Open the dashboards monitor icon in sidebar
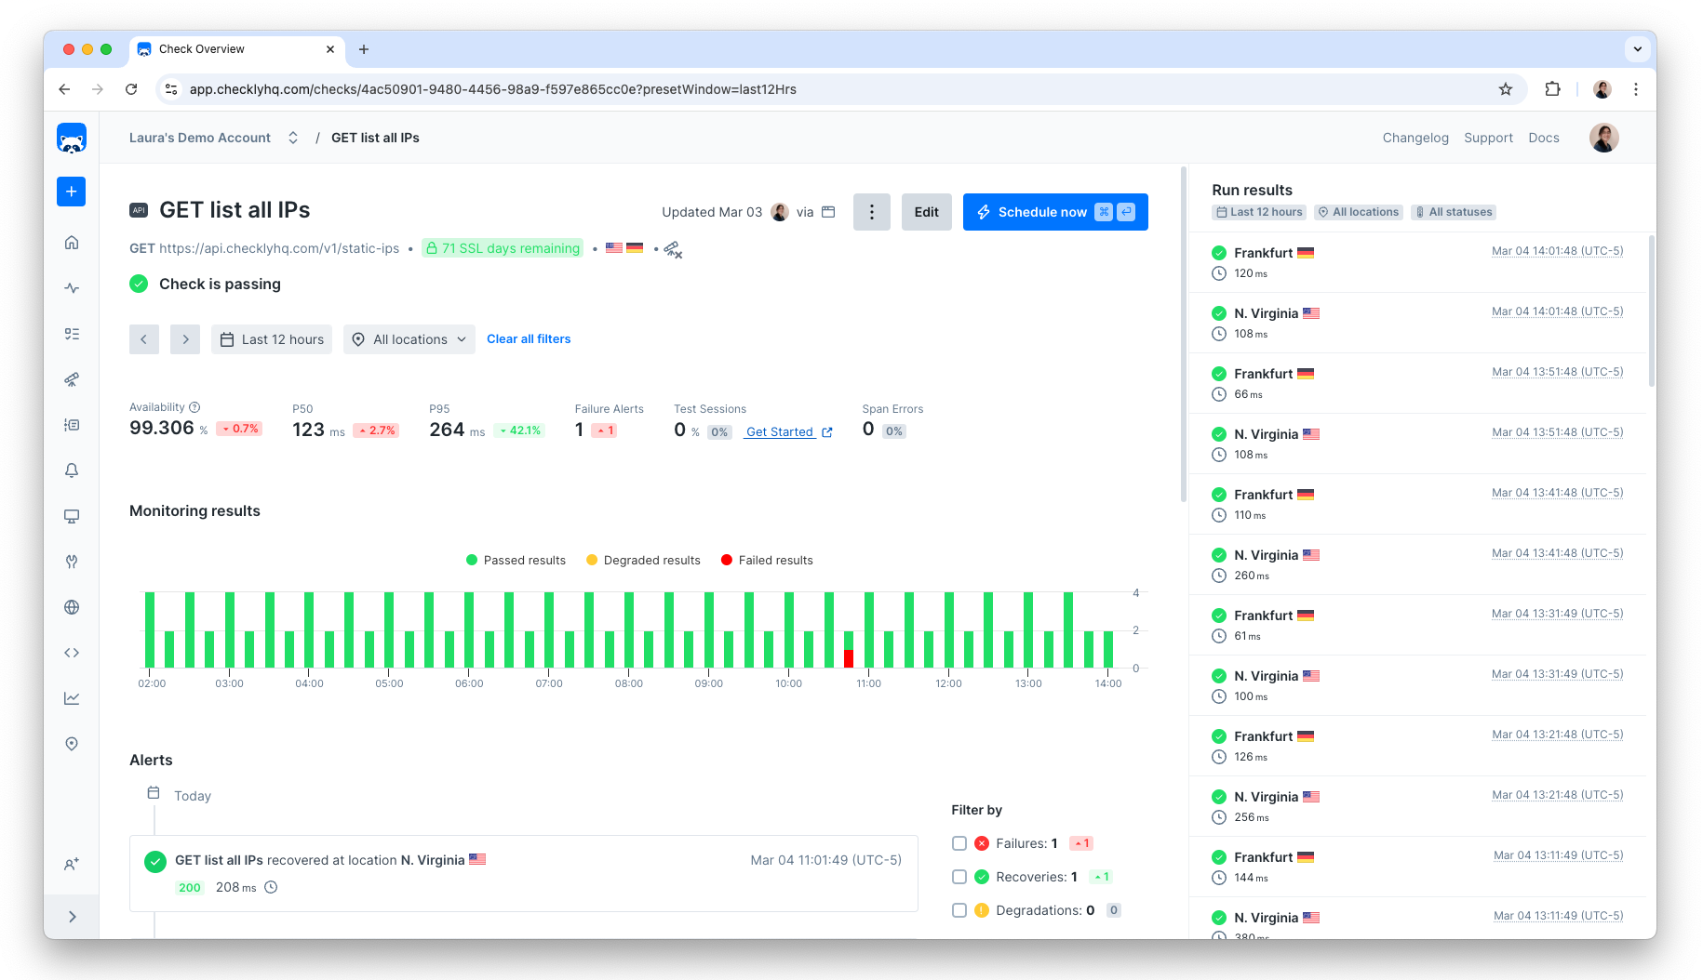The width and height of the screenshot is (1703, 980). (x=71, y=516)
